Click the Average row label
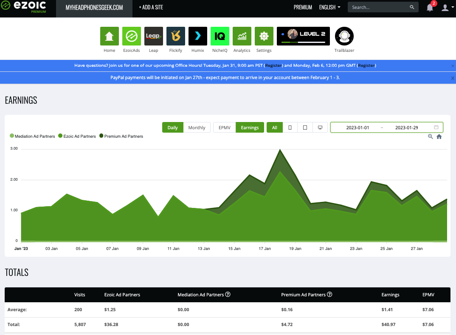 click(x=17, y=309)
